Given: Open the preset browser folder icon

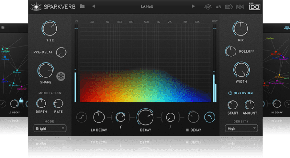Looking at the screenshot, I should point(82,6).
